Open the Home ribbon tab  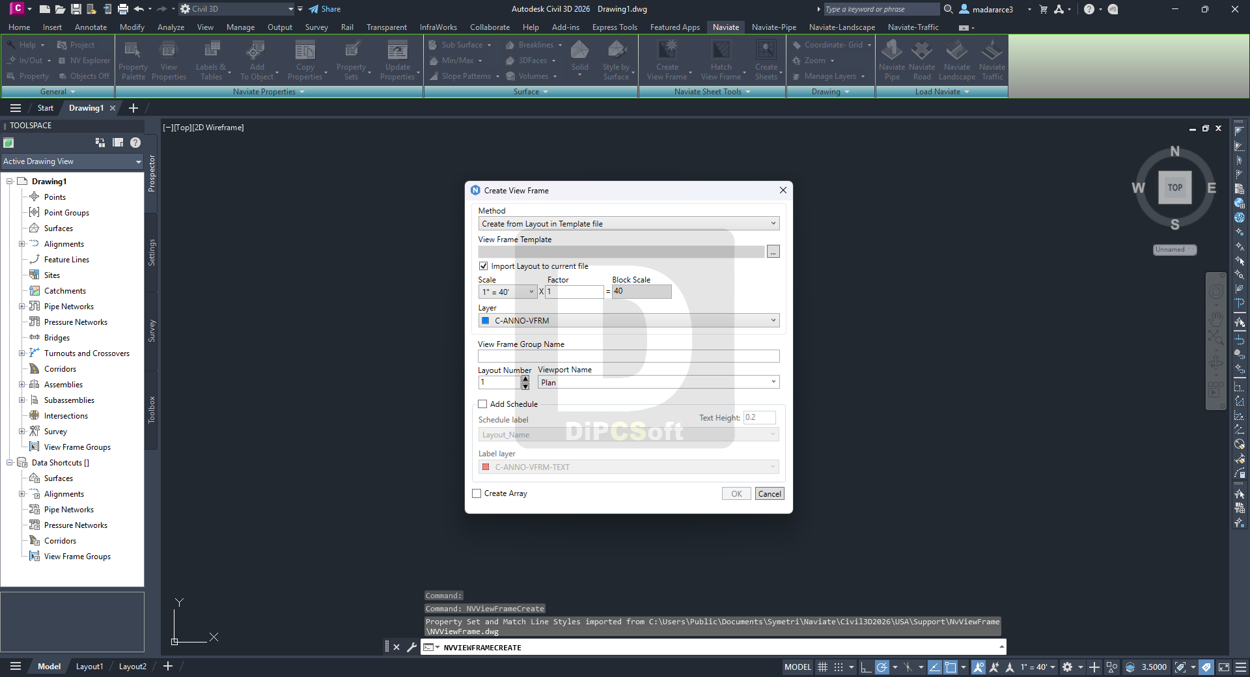click(x=19, y=27)
